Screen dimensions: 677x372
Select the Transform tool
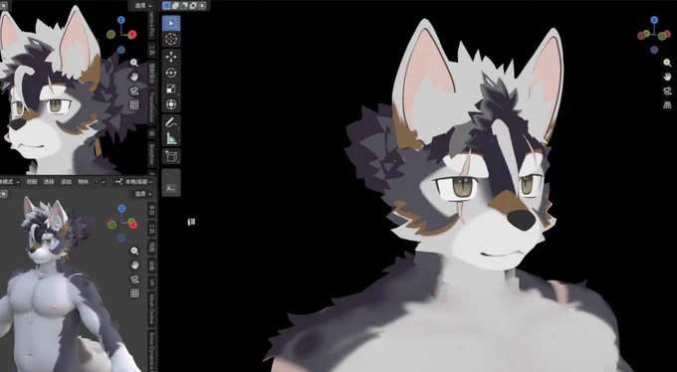click(x=171, y=104)
